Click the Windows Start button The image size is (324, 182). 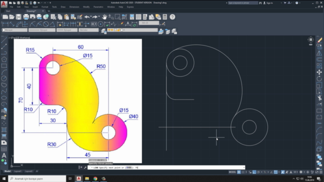click(x=4, y=178)
